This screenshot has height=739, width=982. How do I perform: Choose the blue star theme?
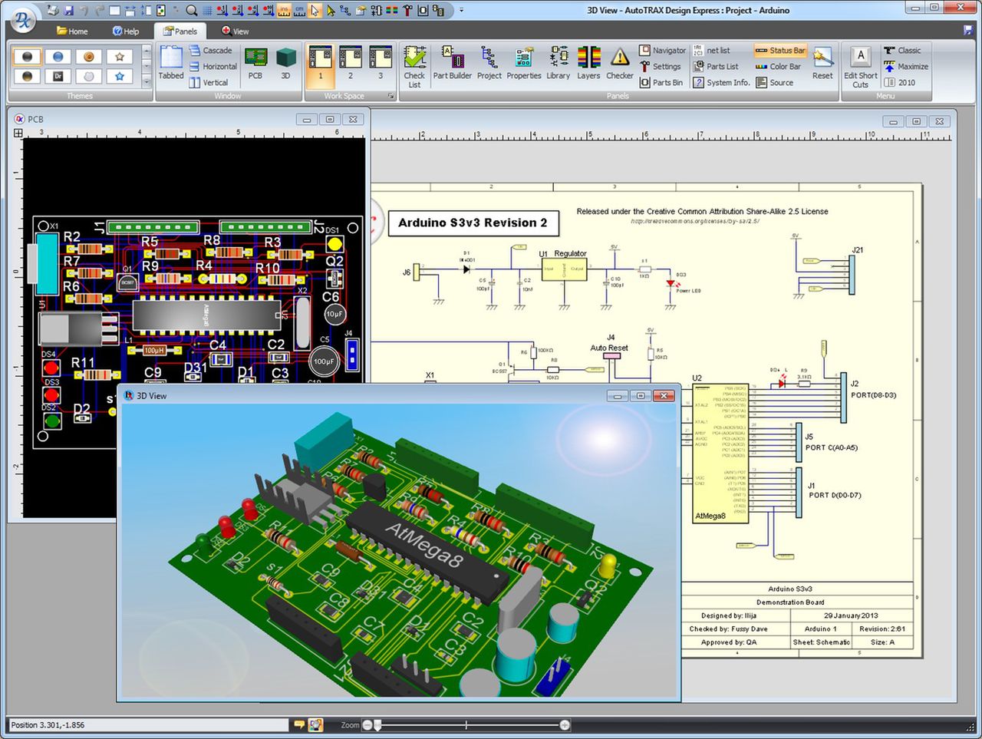tap(119, 76)
